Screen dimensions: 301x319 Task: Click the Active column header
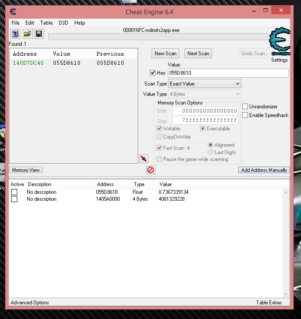pos(17,184)
